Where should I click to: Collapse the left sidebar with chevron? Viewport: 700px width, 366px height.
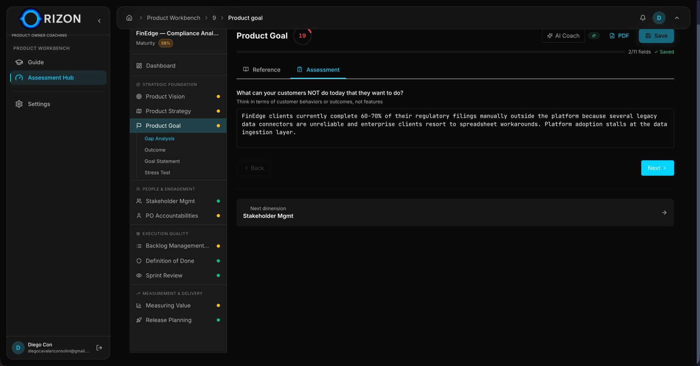tap(99, 21)
